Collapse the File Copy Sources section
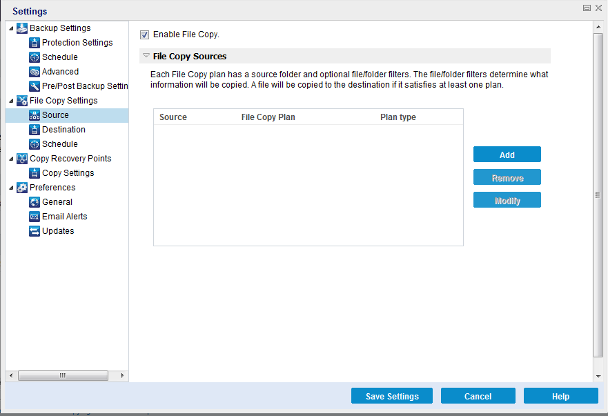 (x=146, y=56)
